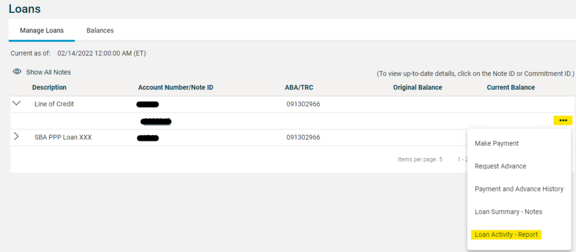The height and width of the screenshot is (252, 576).
Task: Open Payment and Advance History
Action: point(519,189)
